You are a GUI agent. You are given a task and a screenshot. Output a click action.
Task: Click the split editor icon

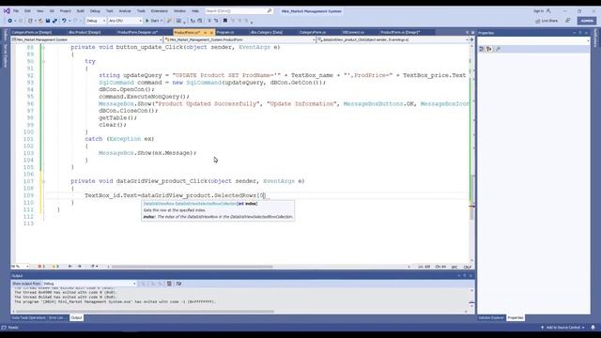click(x=471, y=39)
